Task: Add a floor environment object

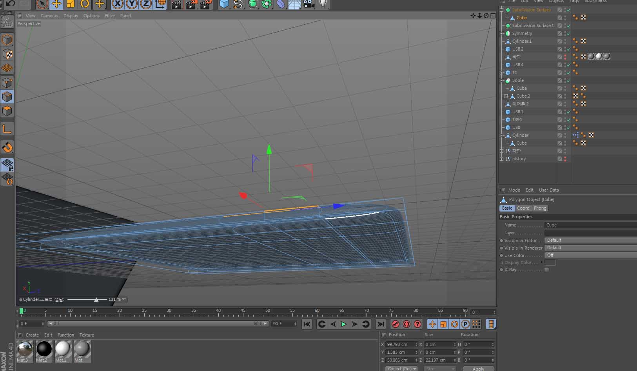Action: [x=295, y=4]
